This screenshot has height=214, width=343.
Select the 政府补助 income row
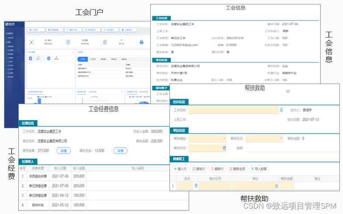tap(104, 205)
